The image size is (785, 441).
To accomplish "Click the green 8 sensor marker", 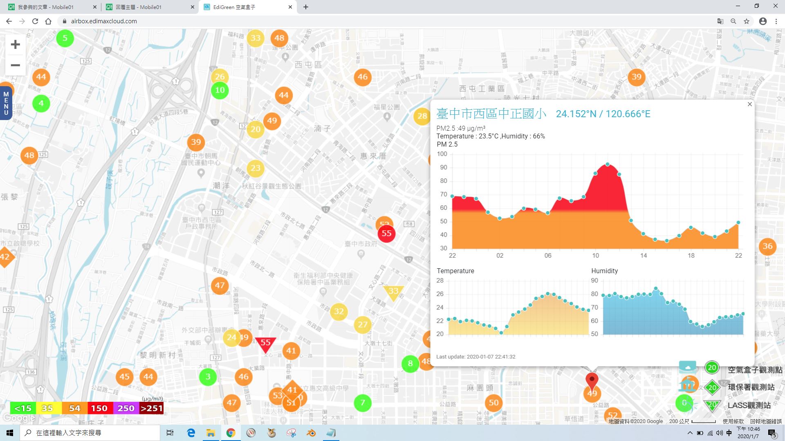I will coord(410,363).
